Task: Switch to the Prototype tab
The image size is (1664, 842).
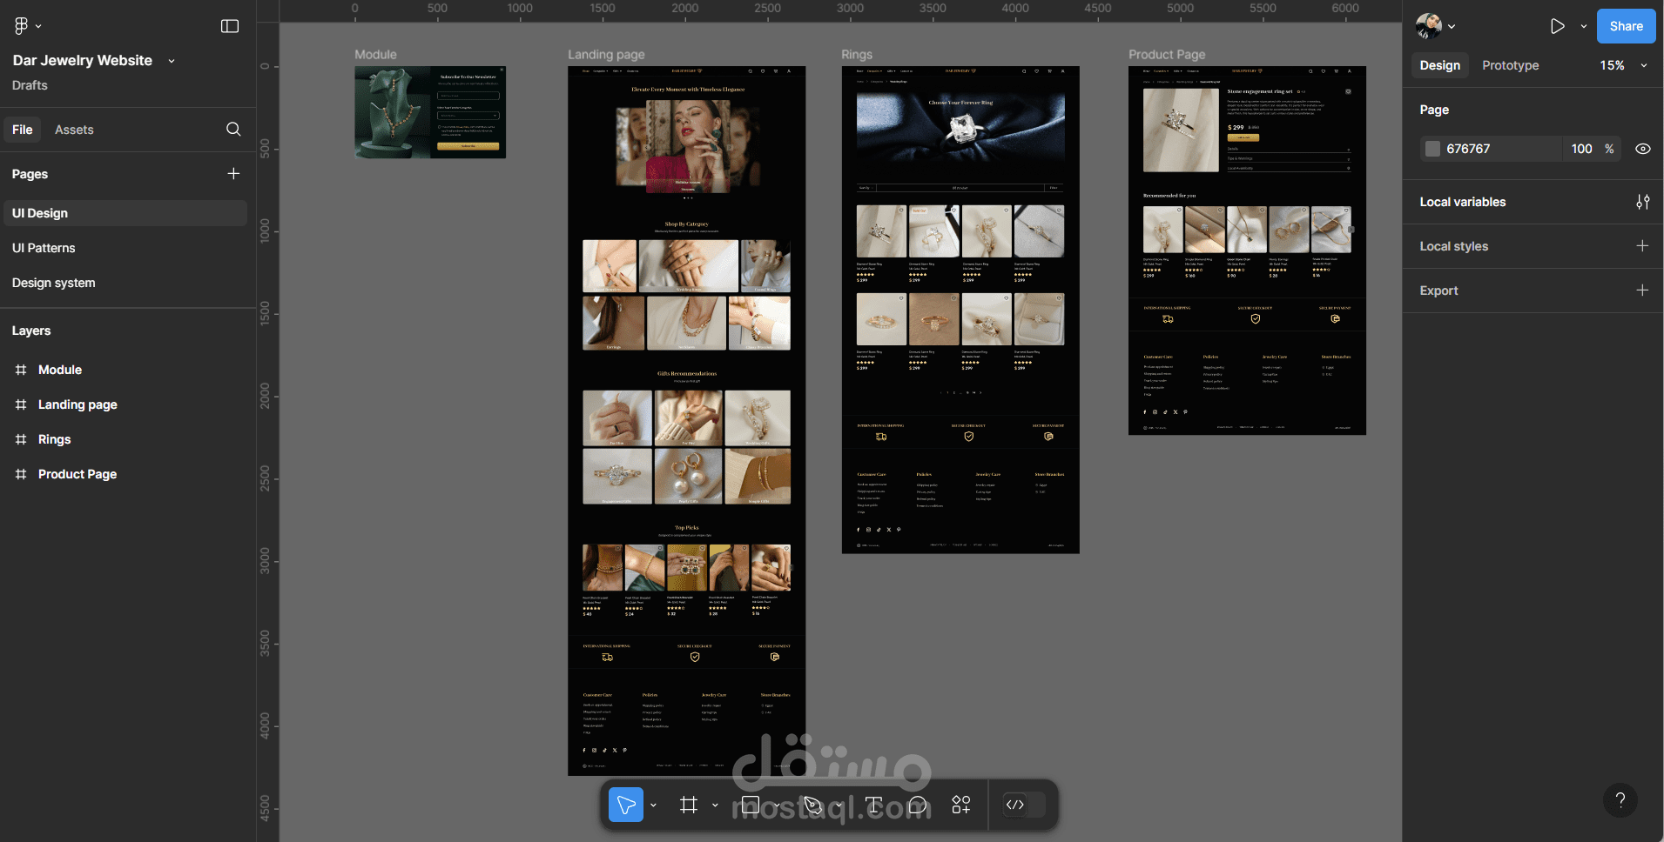Action: coord(1511,65)
